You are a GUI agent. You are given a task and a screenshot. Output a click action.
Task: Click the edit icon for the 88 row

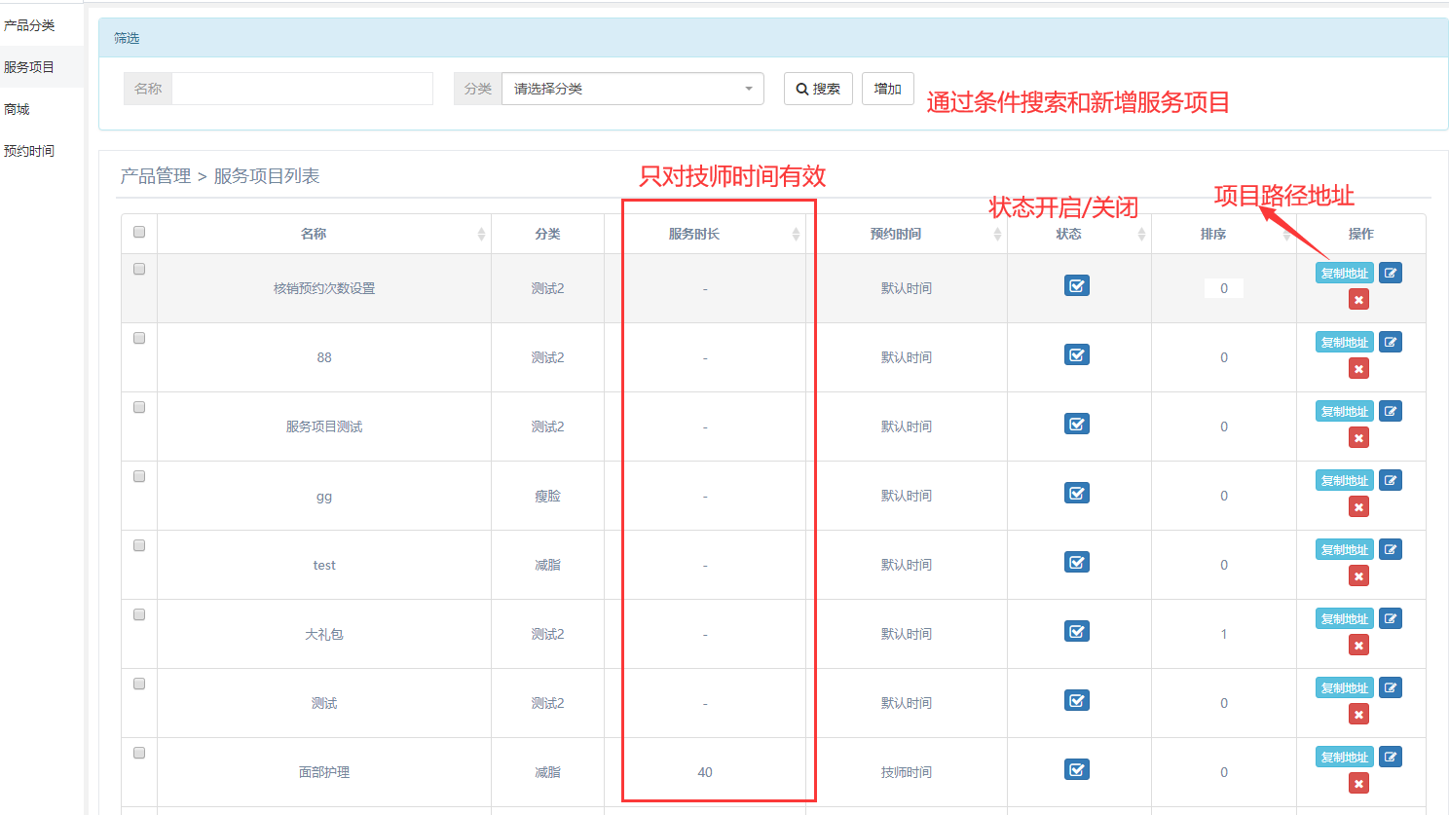(x=1391, y=343)
